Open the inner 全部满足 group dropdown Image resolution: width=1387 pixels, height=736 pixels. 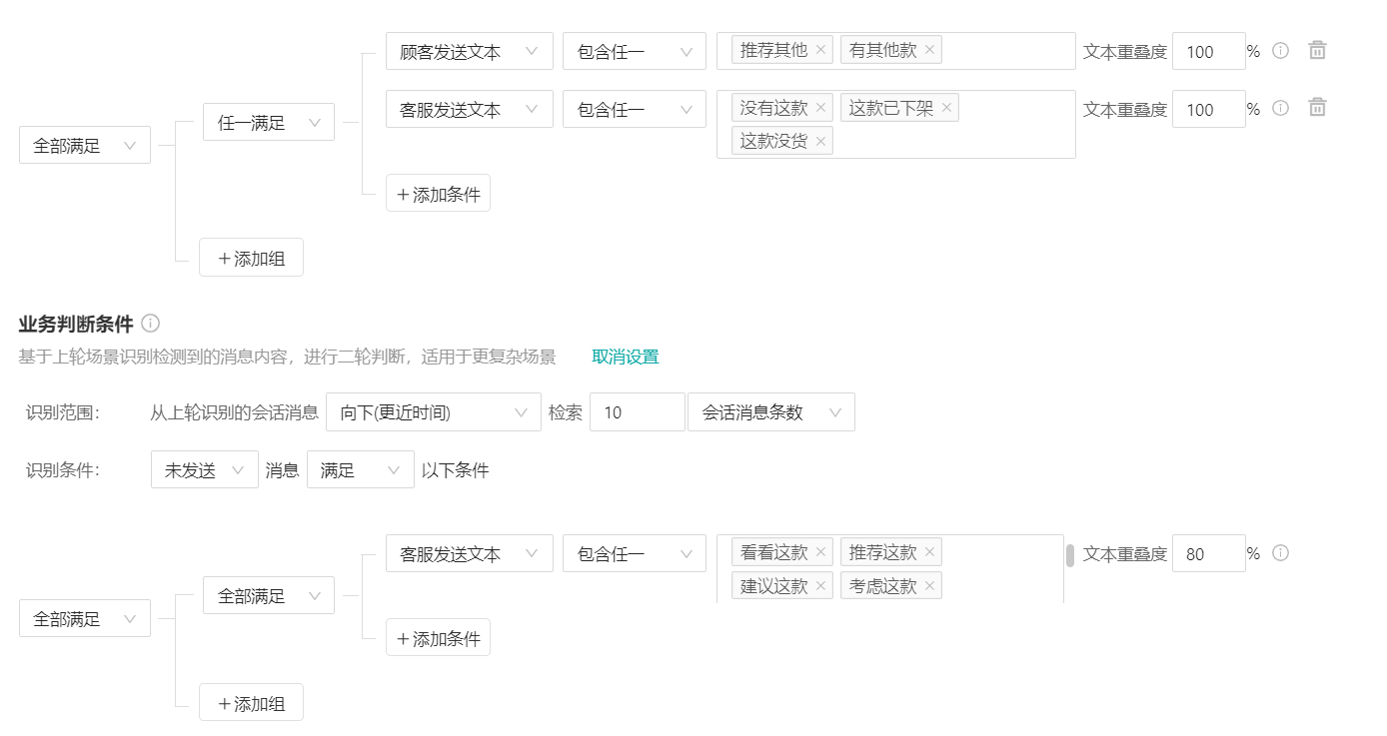269,595
